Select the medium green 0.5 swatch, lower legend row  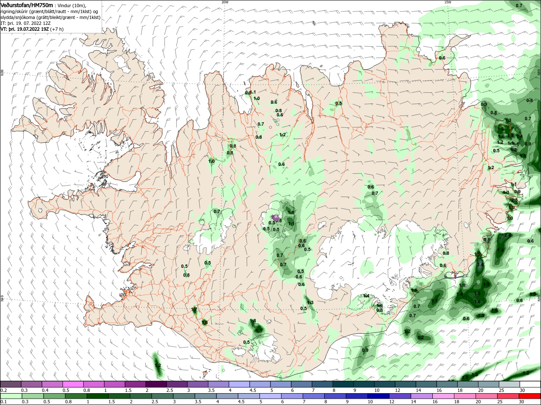(54, 396)
